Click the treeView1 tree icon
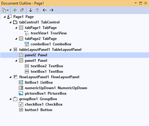The width and height of the screenshot is (149, 126). click(x=27, y=33)
